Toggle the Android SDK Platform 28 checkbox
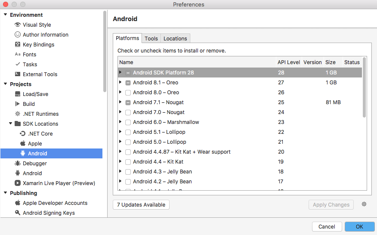The width and height of the screenshot is (377, 235). [x=128, y=73]
